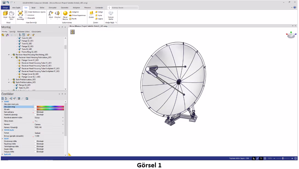Pick Alt renk color gradient

click(50, 110)
